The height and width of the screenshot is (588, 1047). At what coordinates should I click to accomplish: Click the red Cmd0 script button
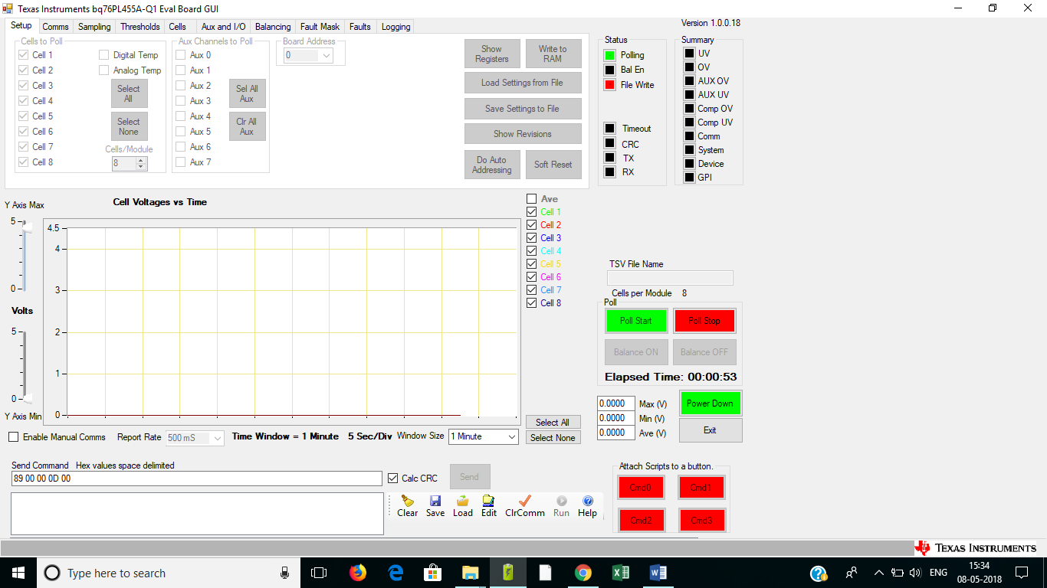tap(641, 488)
